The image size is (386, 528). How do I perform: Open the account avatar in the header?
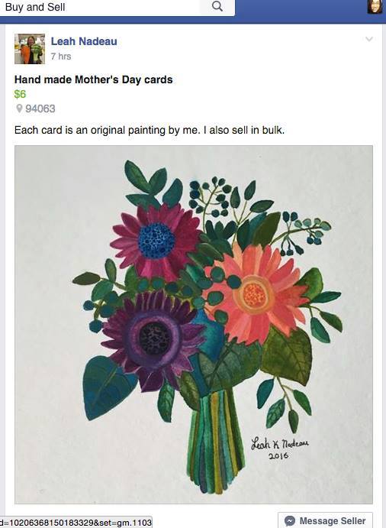point(375,7)
